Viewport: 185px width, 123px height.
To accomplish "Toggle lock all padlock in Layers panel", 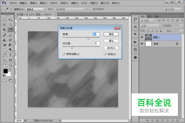I will [x=161, y=31].
